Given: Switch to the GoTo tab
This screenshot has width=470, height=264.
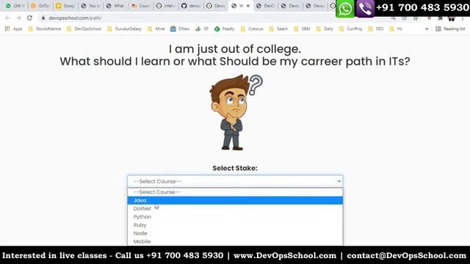Looking at the screenshot, I should coord(40,6).
